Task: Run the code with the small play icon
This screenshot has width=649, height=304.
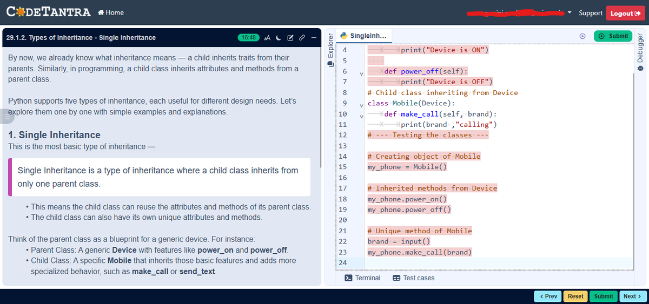Action: 582,36
